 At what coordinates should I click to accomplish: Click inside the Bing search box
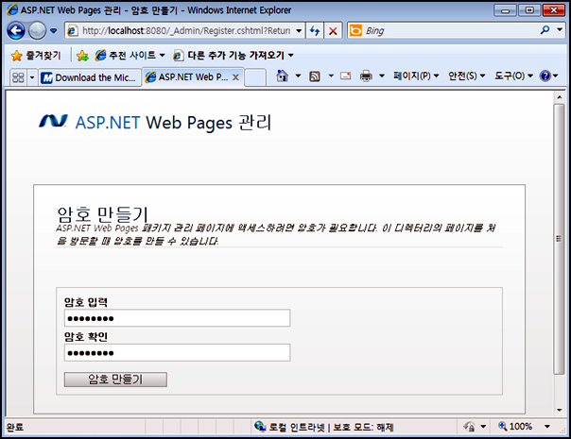(x=450, y=31)
